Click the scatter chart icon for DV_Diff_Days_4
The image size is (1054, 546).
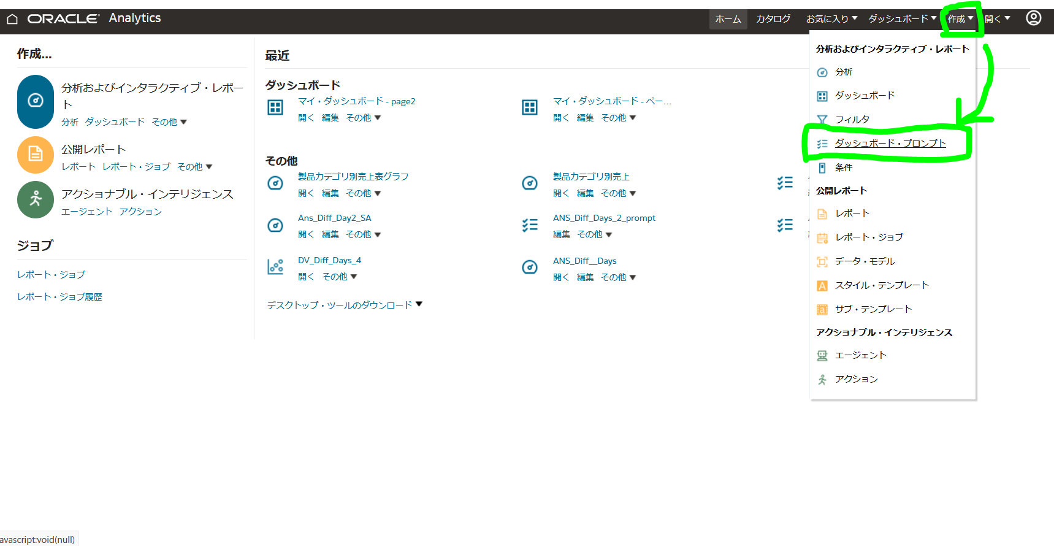[x=275, y=267]
